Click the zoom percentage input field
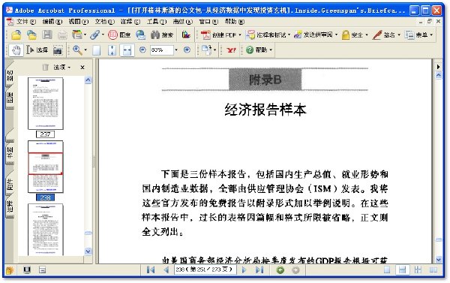Screen dimensions: 450x283 click(162, 50)
